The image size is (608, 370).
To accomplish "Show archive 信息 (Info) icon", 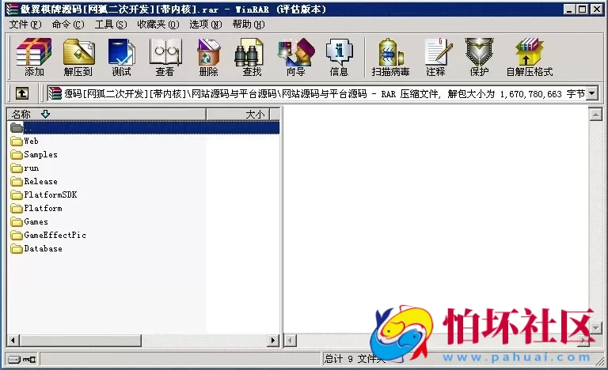I will coord(339,56).
